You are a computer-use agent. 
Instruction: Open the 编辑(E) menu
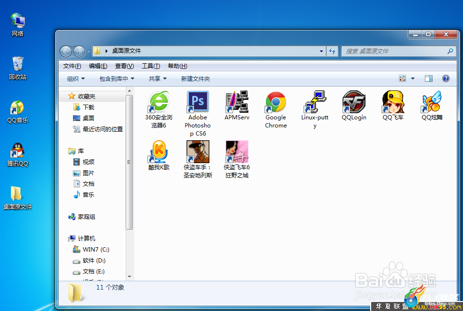click(98, 66)
